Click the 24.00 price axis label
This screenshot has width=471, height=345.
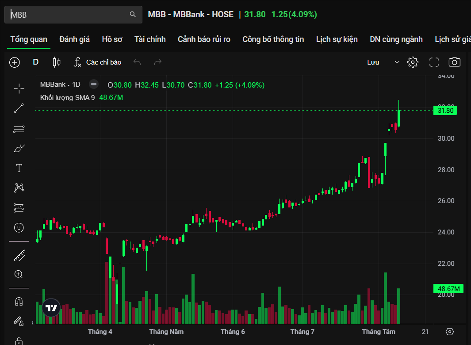(x=446, y=232)
